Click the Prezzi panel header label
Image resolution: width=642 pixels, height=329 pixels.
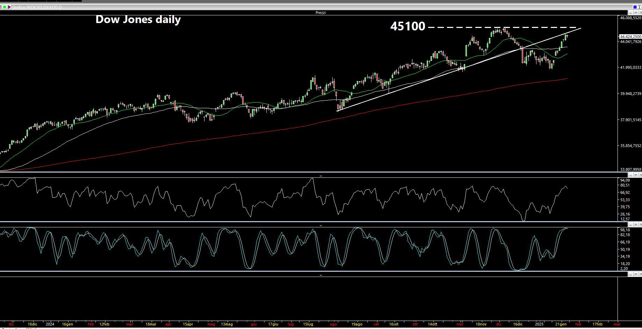(x=320, y=13)
